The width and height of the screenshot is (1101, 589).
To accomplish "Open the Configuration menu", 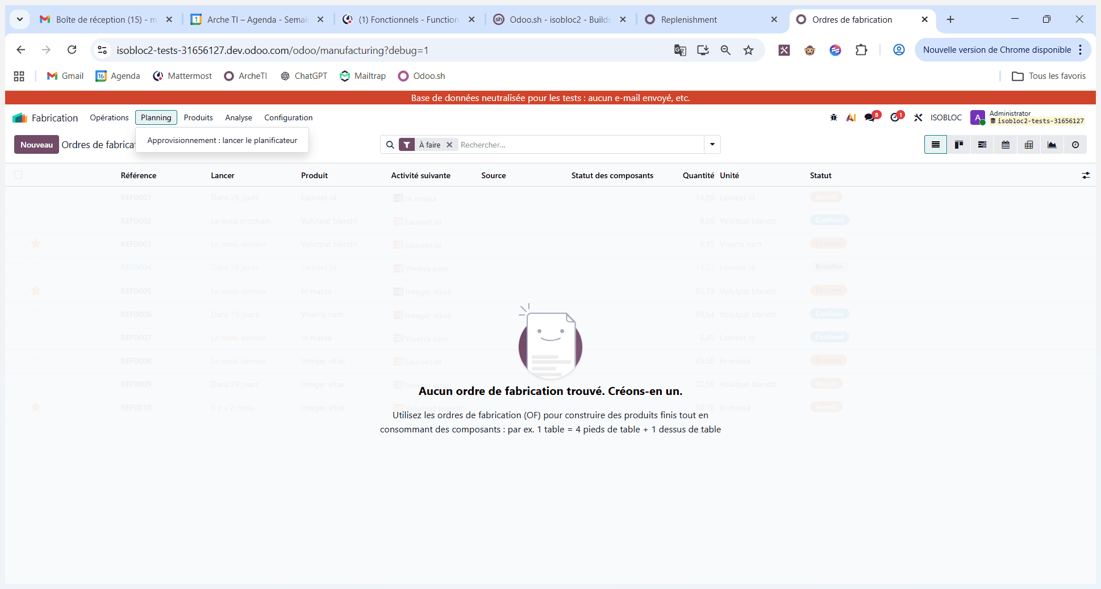I will point(288,117).
